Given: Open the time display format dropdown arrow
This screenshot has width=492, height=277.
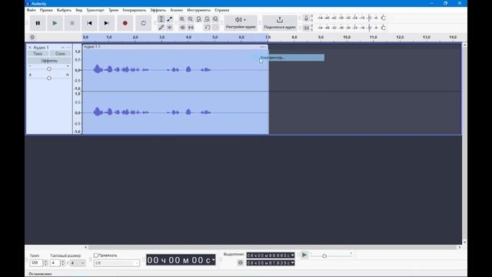Looking at the screenshot, I should click(214, 260).
